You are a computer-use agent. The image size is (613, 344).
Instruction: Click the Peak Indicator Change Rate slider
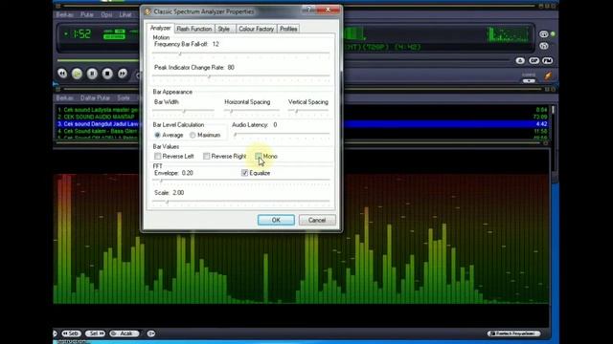[240, 76]
